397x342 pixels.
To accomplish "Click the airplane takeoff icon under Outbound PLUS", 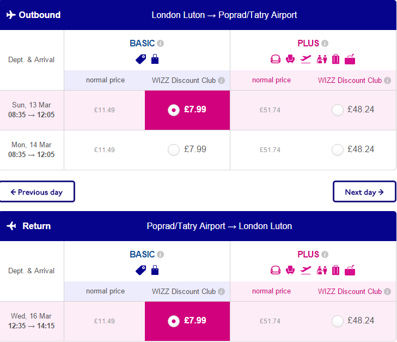I will pos(306,59).
